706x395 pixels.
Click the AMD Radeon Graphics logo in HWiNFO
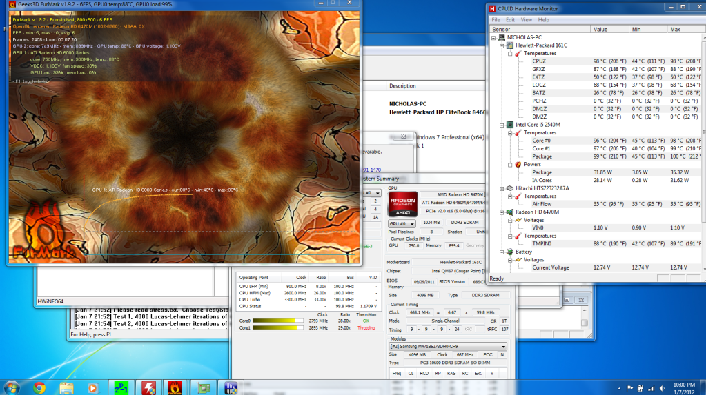402,204
